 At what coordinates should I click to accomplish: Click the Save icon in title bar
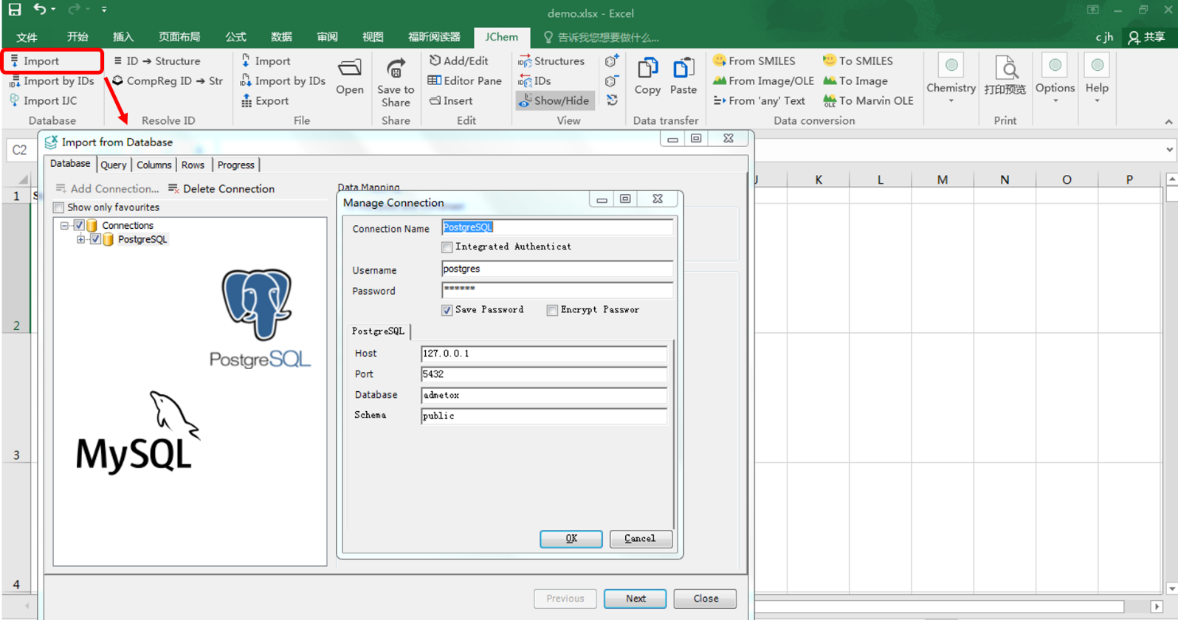click(x=15, y=10)
